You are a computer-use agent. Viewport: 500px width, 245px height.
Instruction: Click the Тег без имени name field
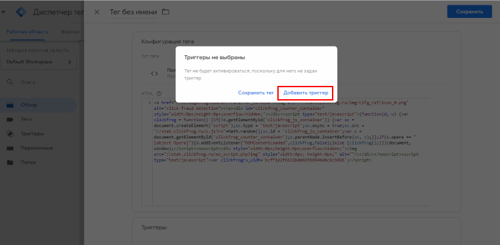pyautogui.click(x=133, y=12)
